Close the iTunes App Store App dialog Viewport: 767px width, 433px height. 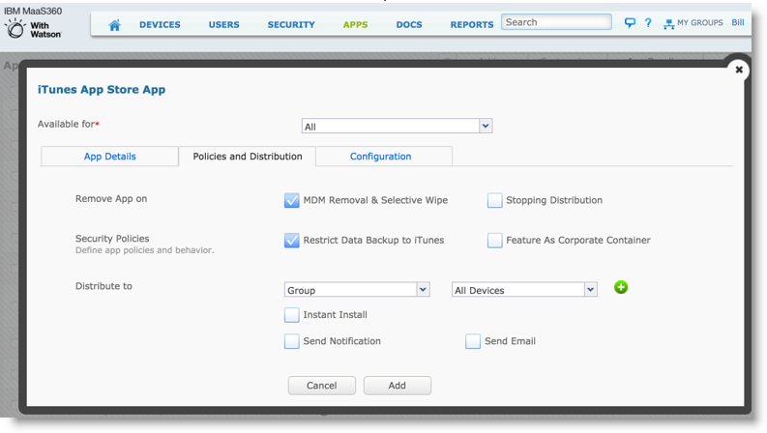pos(739,70)
